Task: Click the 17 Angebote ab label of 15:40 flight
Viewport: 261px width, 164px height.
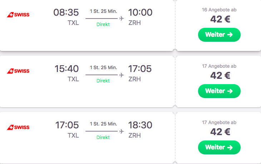Action: (x=219, y=66)
